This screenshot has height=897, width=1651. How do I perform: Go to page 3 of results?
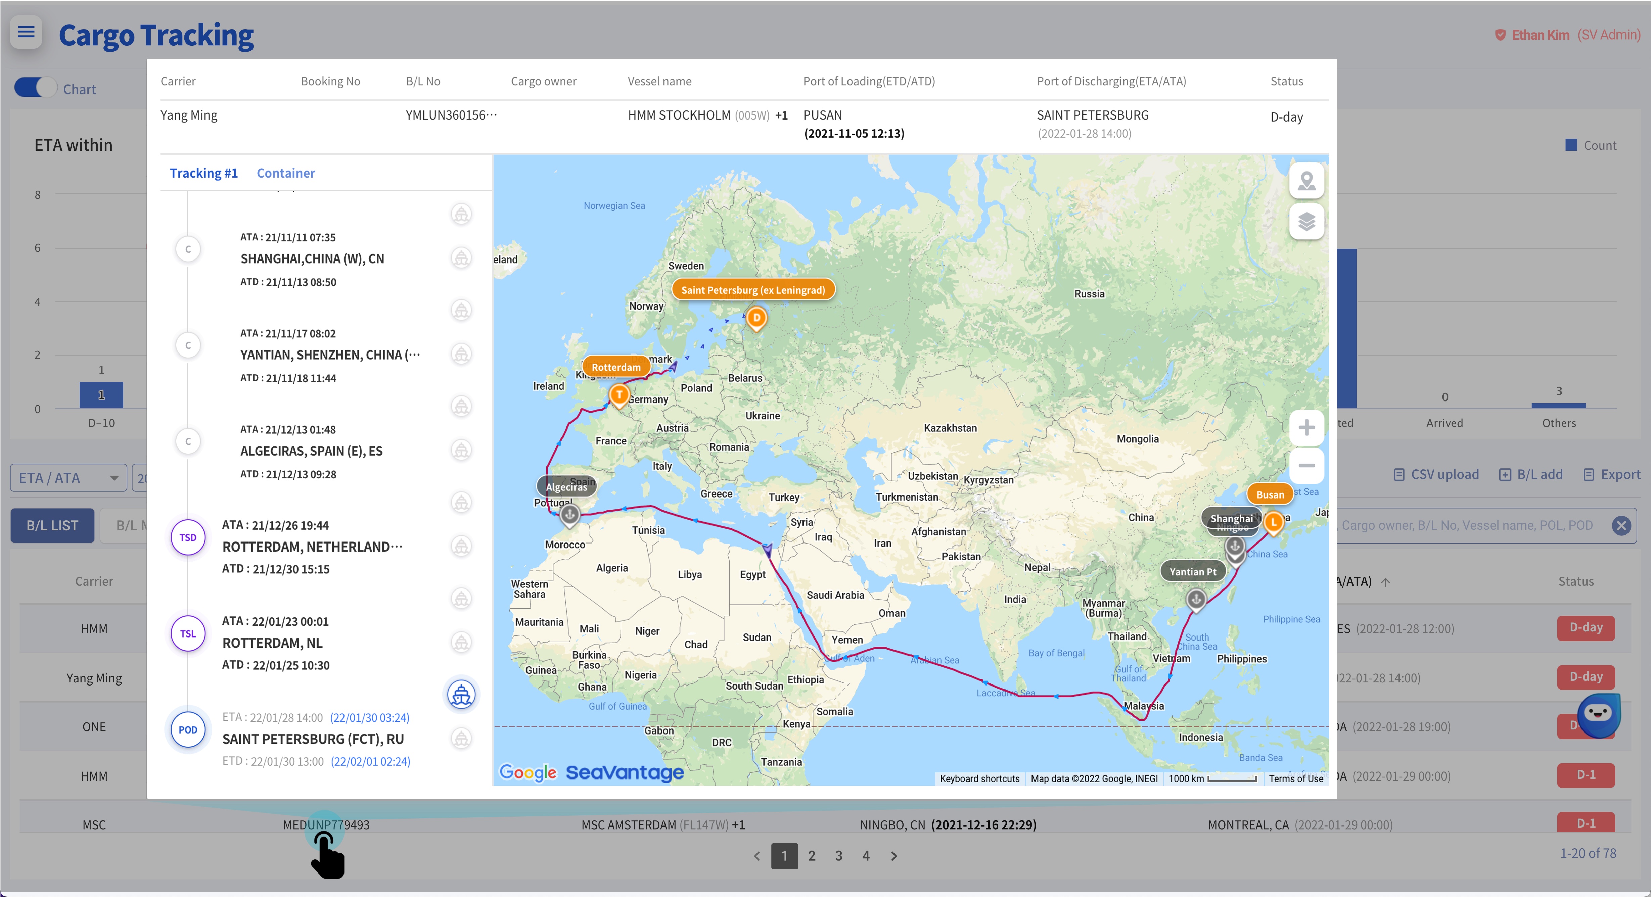(x=838, y=856)
